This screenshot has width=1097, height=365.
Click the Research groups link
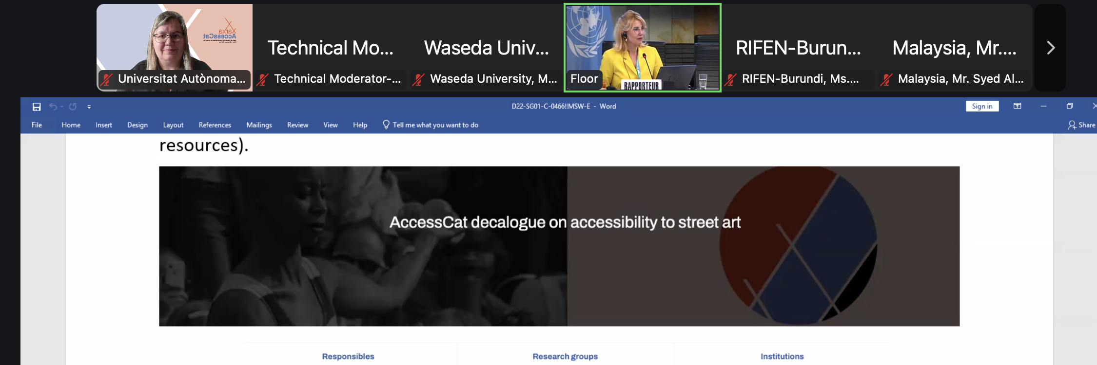click(565, 356)
